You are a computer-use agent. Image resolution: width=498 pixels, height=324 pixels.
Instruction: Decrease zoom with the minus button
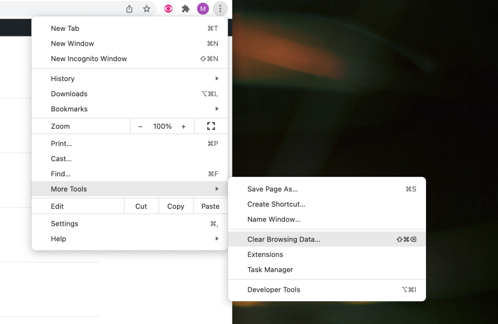140,126
